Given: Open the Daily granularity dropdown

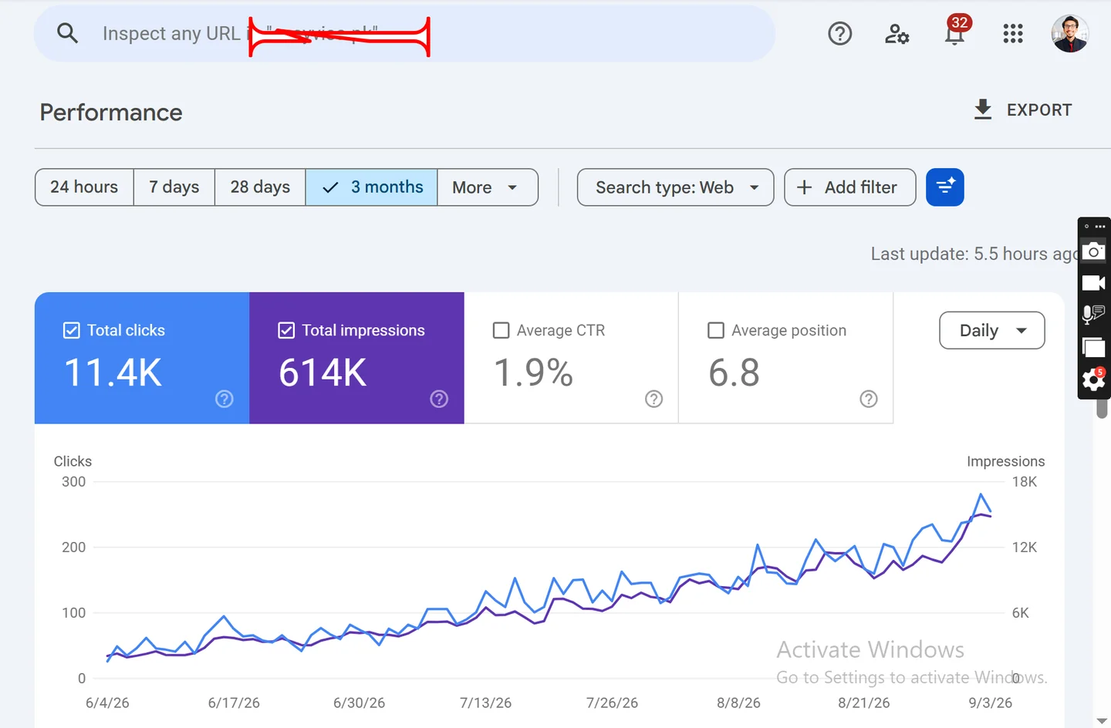Looking at the screenshot, I should [992, 330].
